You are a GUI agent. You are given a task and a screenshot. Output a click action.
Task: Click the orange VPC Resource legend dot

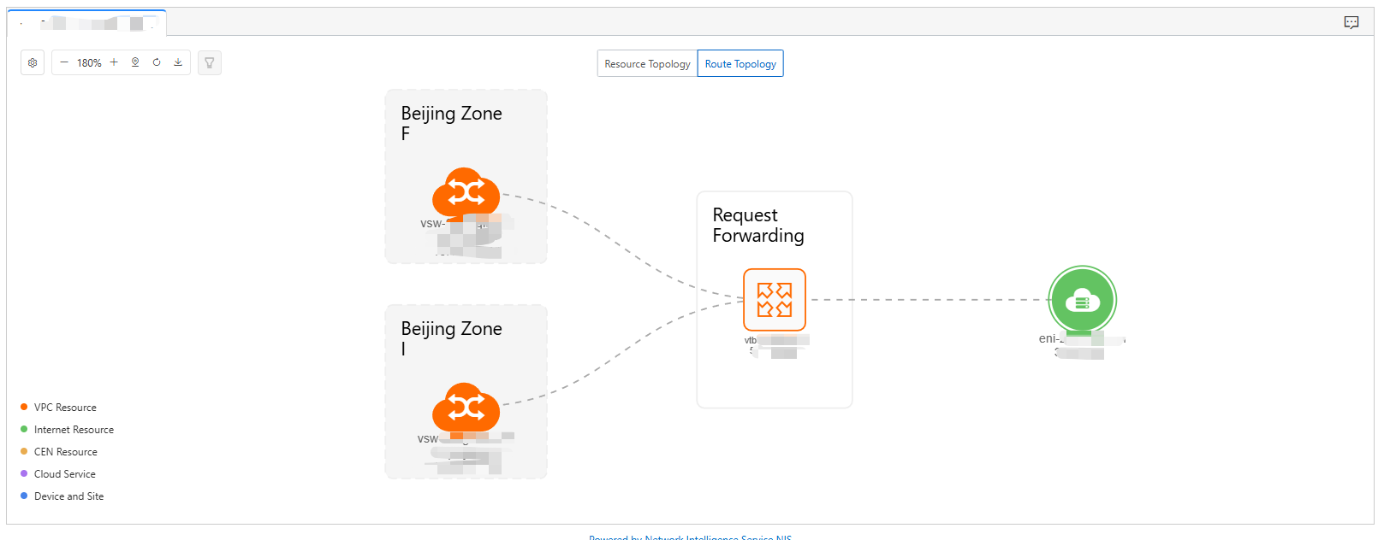click(x=24, y=407)
